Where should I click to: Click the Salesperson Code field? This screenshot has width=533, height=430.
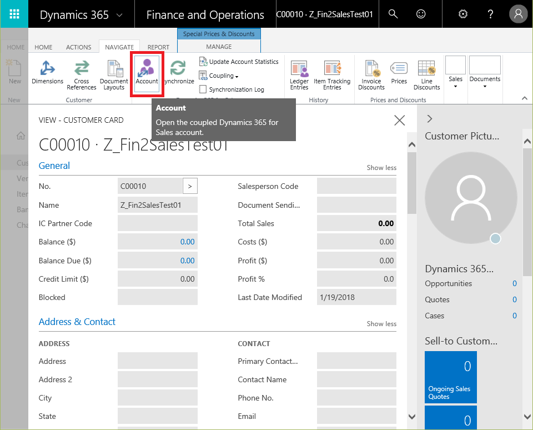[356, 186]
